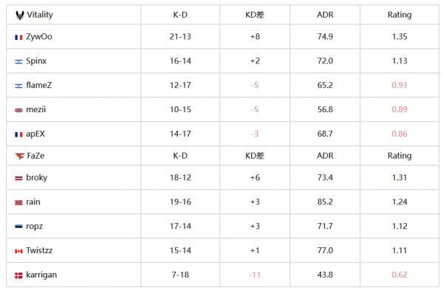
Task: Select the karrigan player name
Action: [x=41, y=275]
